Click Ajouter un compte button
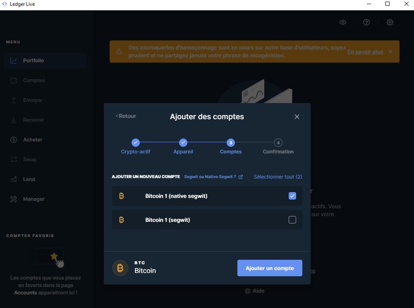The width and height of the screenshot is (414, 308). coord(270,268)
